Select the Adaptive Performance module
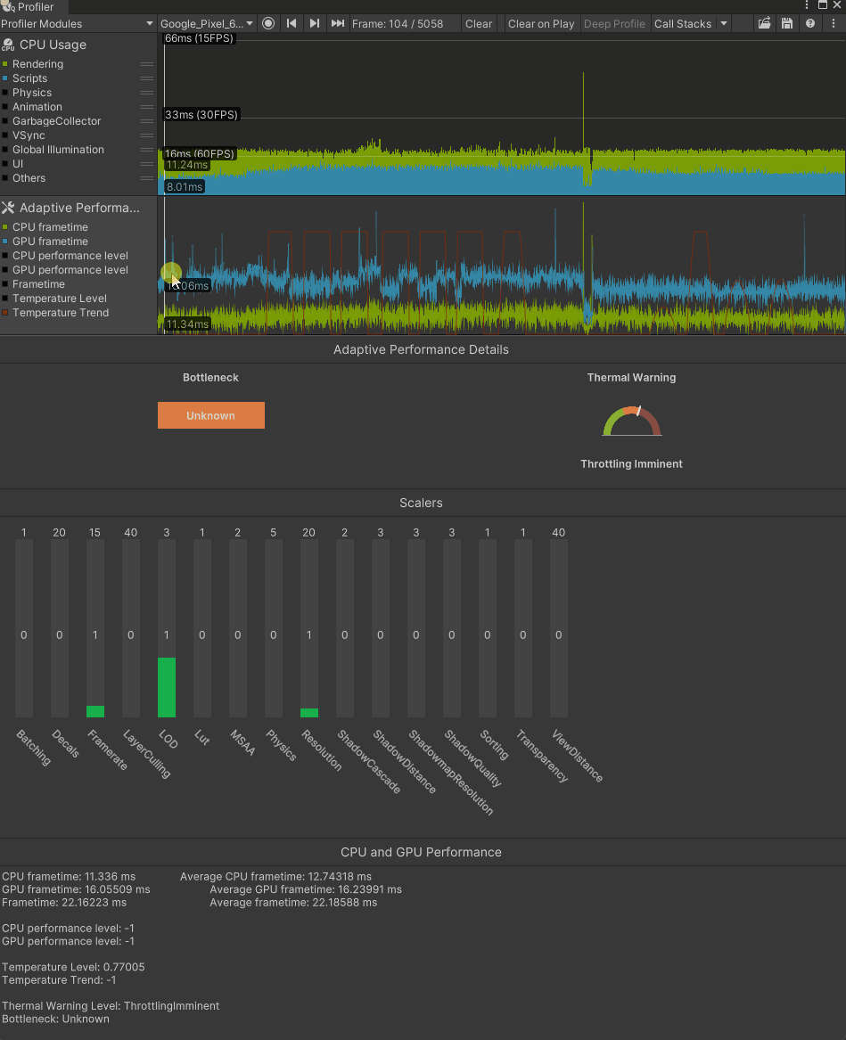Image resolution: width=846 pixels, height=1040 pixels. (x=78, y=208)
